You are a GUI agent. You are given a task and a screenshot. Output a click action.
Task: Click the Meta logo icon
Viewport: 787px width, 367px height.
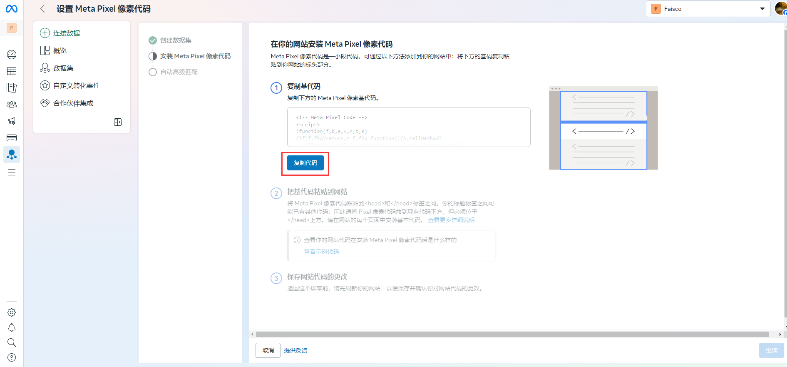12,9
